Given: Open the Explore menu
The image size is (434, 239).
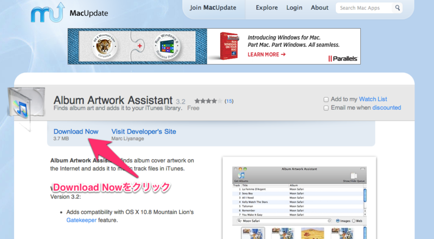Looking at the screenshot, I should (x=267, y=8).
